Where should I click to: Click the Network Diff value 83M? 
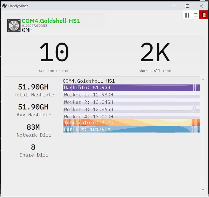(x=33, y=127)
